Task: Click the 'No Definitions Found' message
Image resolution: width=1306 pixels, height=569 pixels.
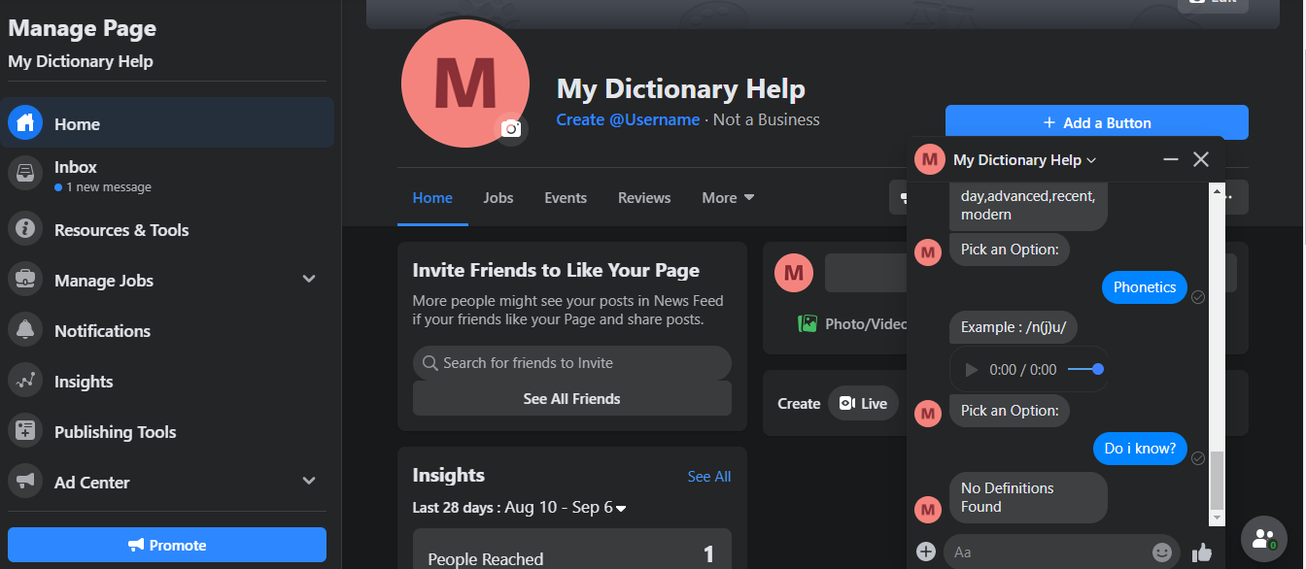Action: click(x=1028, y=497)
